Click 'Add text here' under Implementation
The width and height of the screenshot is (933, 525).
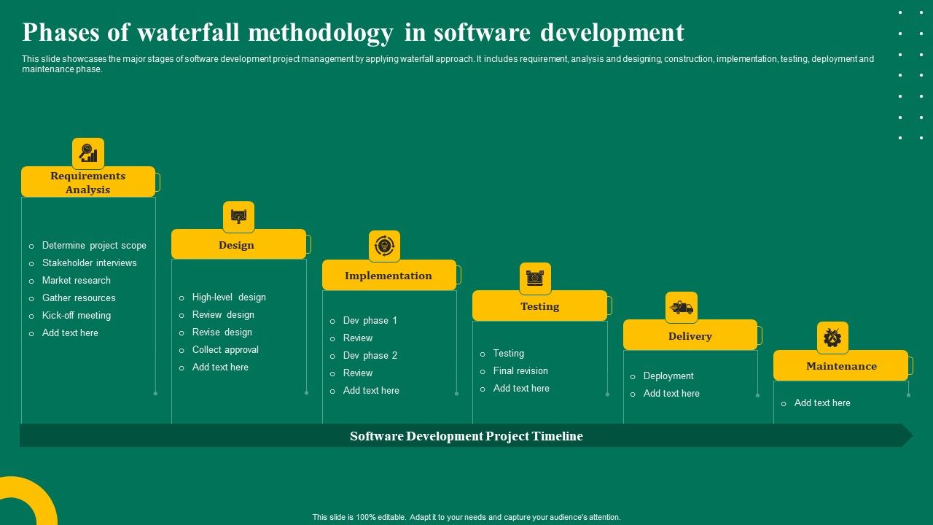(371, 390)
